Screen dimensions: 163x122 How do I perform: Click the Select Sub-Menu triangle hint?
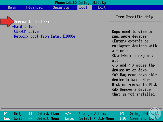tap(97, 118)
